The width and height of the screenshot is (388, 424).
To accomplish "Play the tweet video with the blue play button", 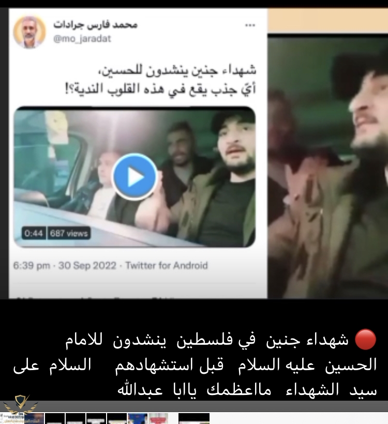I will click(x=135, y=177).
